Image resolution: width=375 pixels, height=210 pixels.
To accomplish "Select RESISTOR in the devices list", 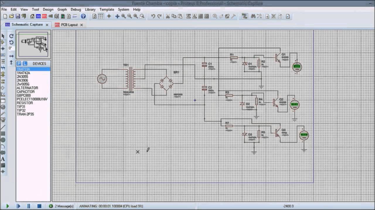I will pyautogui.click(x=25, y=103).
